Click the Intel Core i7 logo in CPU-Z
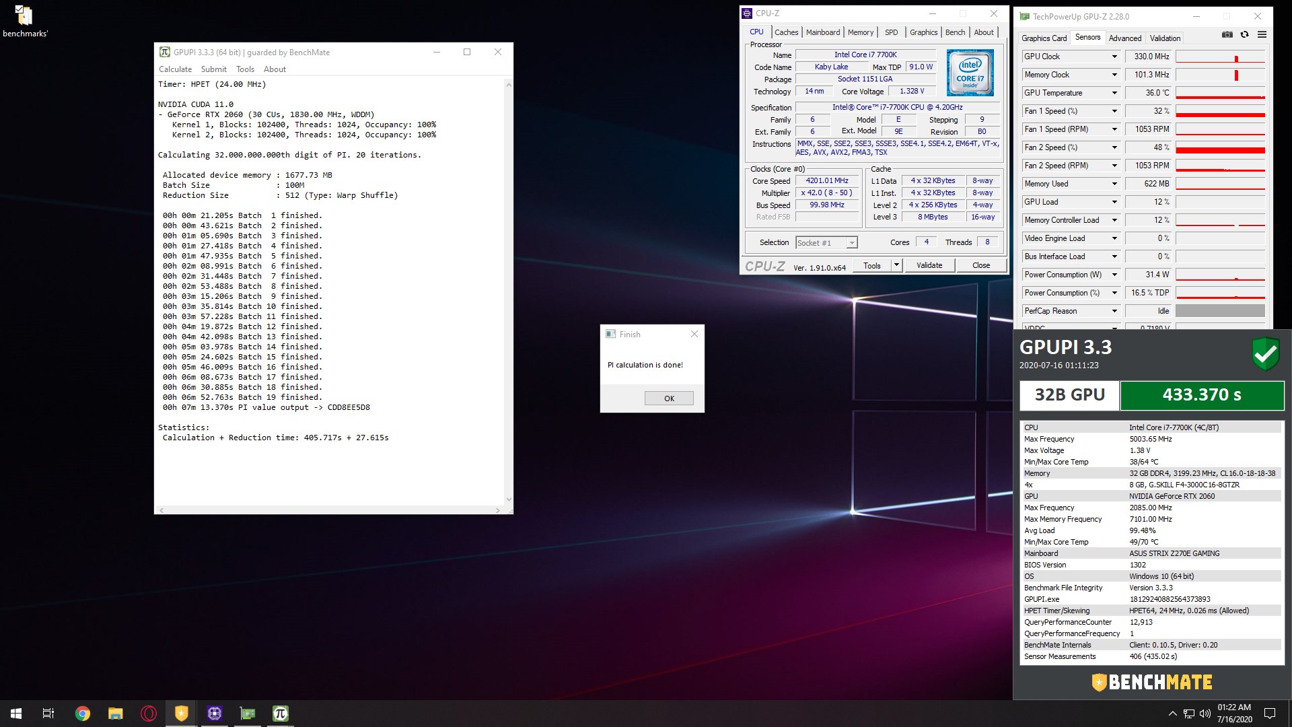Screen dimensions: 1292x727 (x=970, y=73)
